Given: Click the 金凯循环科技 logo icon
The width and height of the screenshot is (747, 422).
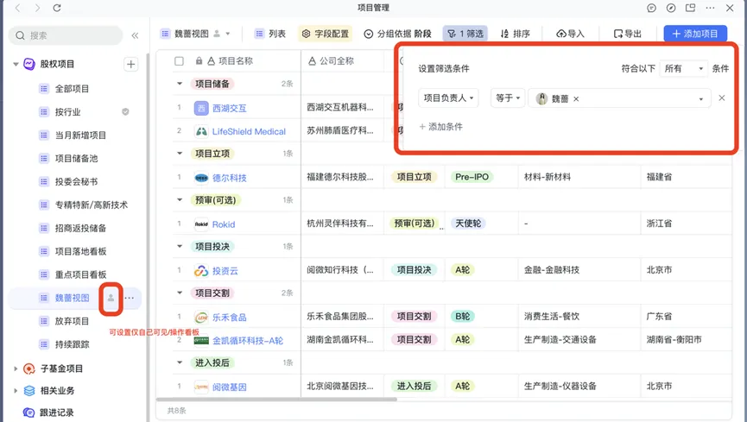Looking at the screenshot, I should click(x=201, y=341).
